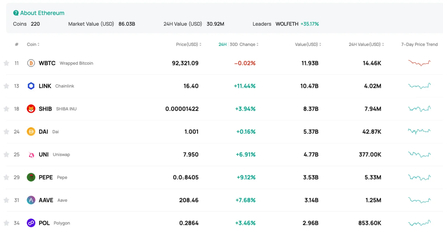443x234 pixels.
Task: Open the DAI coin page
Action: click(43, 132)
